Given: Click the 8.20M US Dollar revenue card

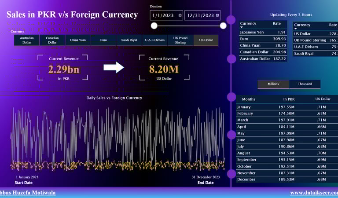Looking at the screenshot, I should [x=164, y=67].
